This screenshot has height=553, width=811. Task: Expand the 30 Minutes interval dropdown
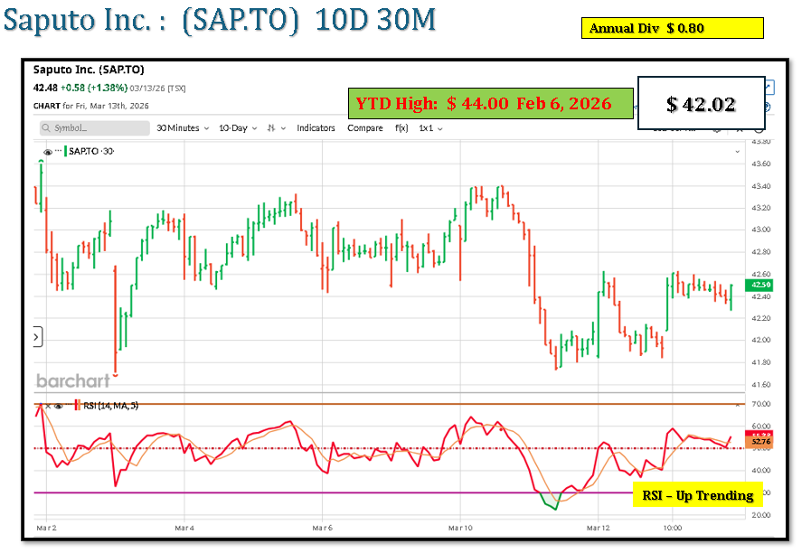pyautogui.click(x=182, y=128)
